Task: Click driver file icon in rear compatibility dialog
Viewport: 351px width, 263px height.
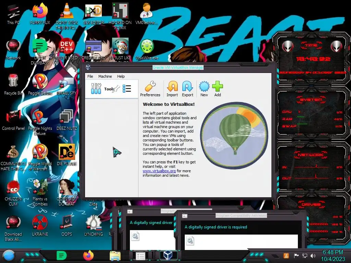Action: 135,236
